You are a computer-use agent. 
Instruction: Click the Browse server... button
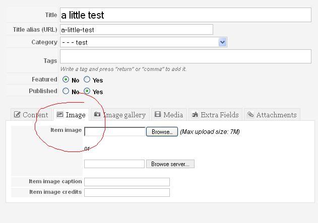pos(170,164)
